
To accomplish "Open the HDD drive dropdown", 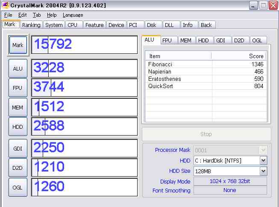I will point(263,160).
